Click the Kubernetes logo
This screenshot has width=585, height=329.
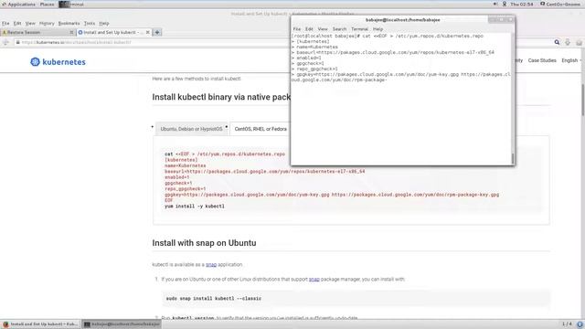click(58, 62)
